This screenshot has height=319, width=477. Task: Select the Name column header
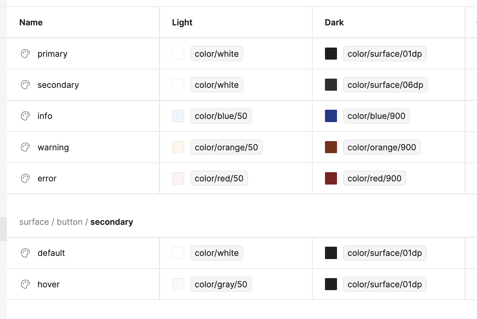(31, 22)
